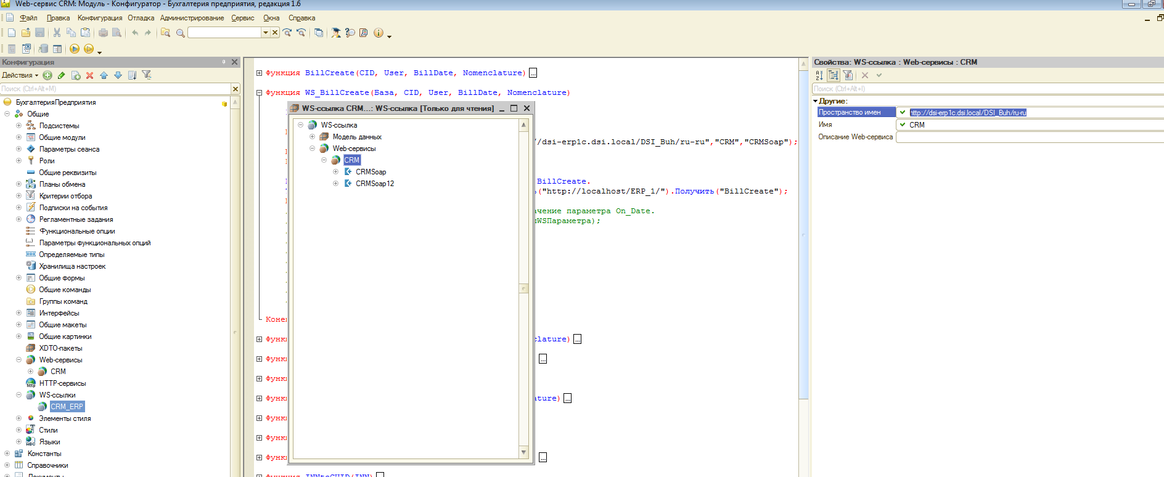This screenshot has width=1164, height=477.
Task: Click the red Delete icon in Configuration panel
Action: 90,75
